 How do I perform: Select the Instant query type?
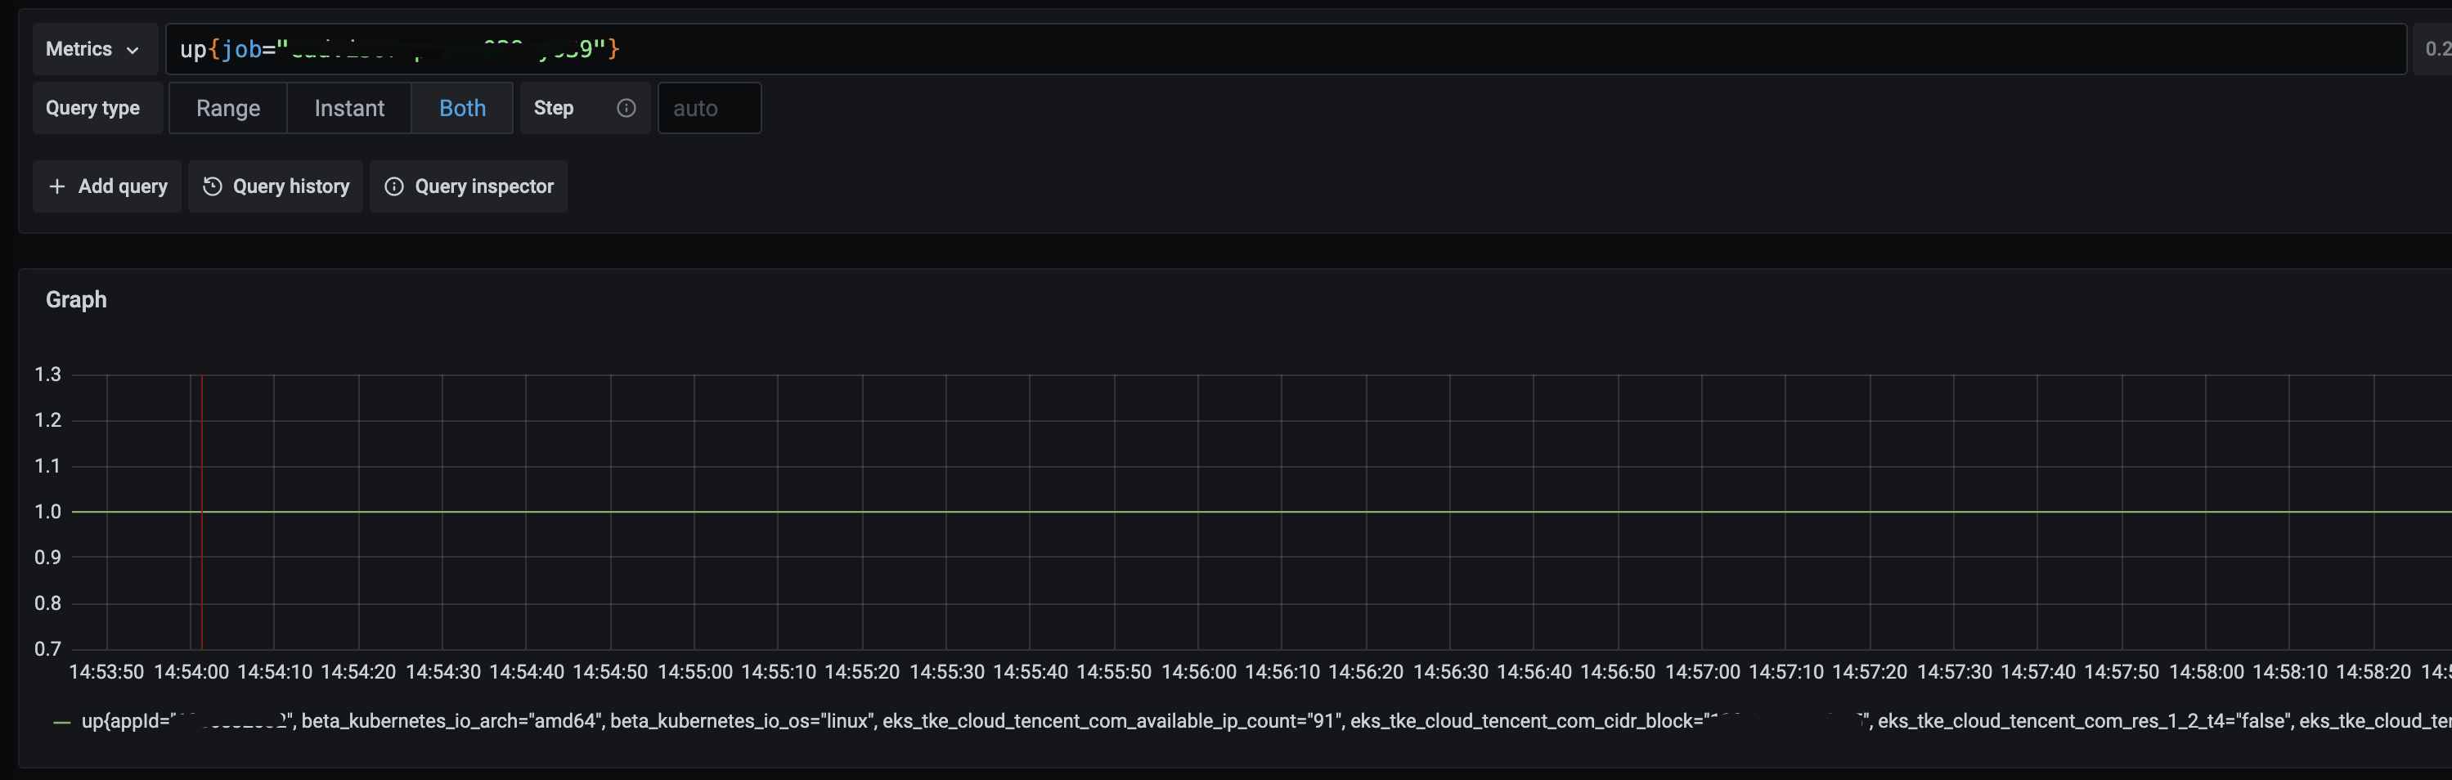pyautogui.click(x=349, y=107)
